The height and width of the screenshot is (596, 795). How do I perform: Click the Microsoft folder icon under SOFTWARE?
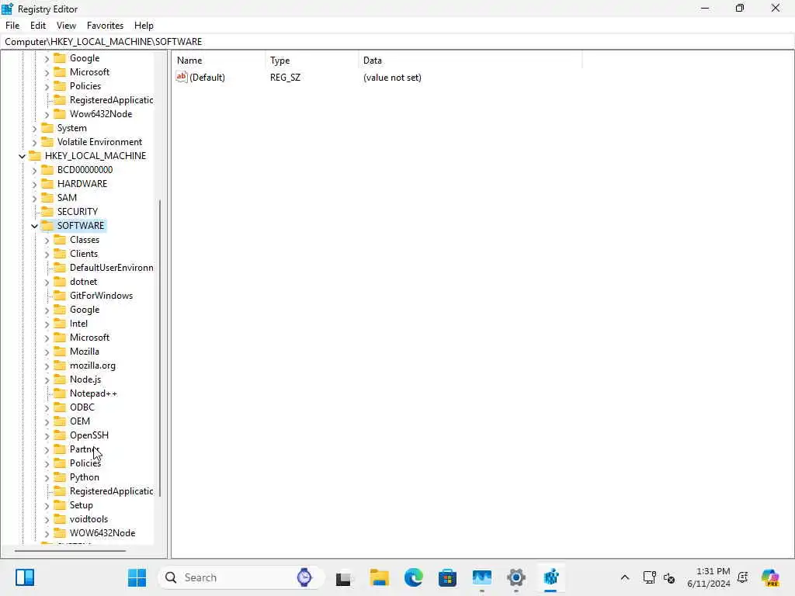point(60,338)
